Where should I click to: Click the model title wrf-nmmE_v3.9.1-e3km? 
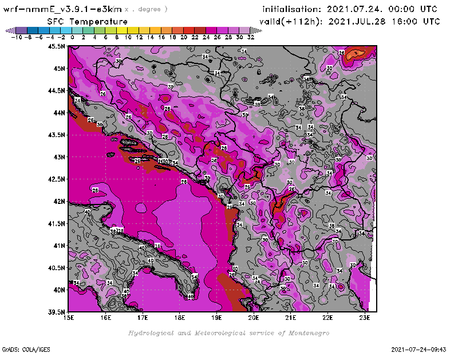coord(62,10)
